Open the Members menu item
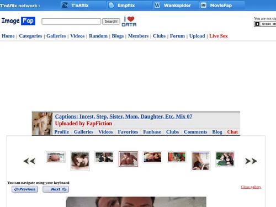 138,36
